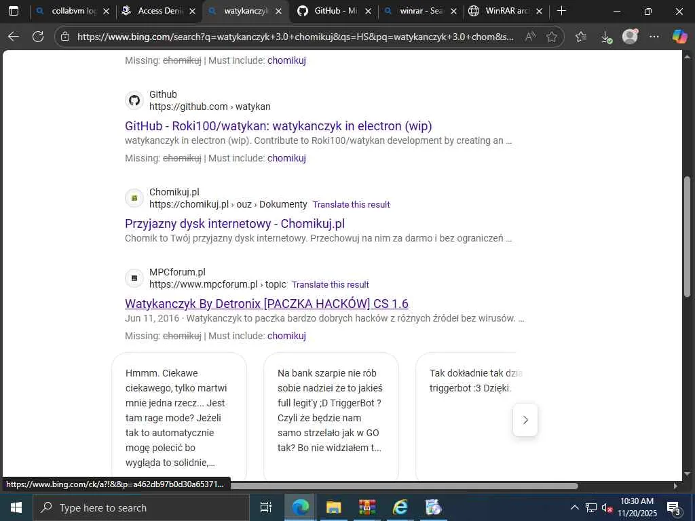Close the GitHub tab
This screenshot has height=521, width=695.
point(368,11)
